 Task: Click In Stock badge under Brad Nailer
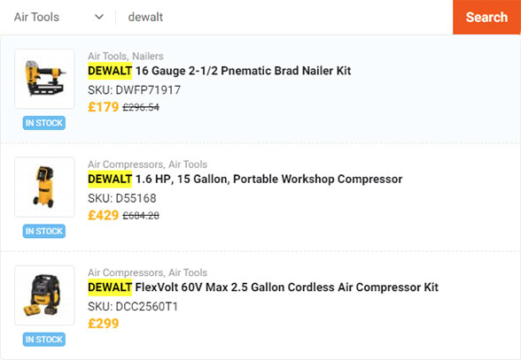(x=44, y=123)
